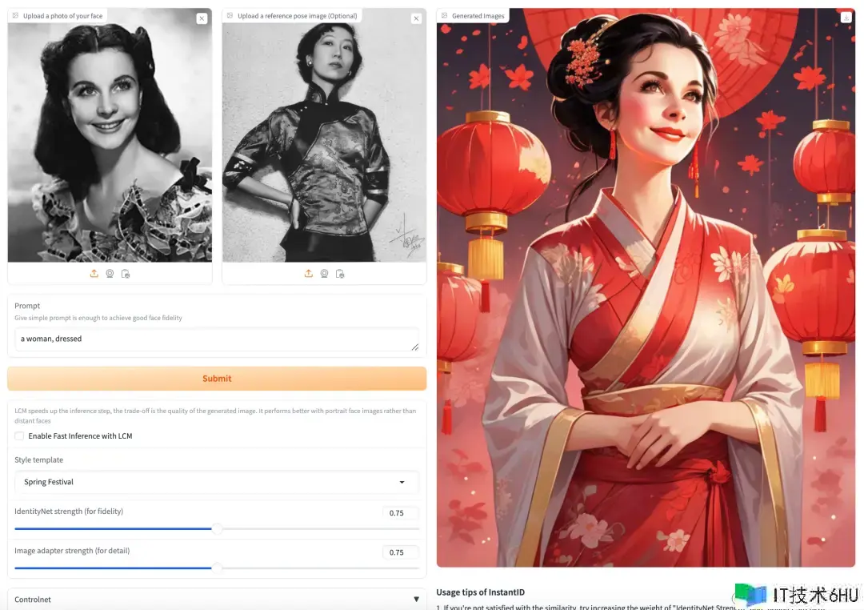
Task: Paste from clipboard into the pose image
Action: click(x=340, y=274)
